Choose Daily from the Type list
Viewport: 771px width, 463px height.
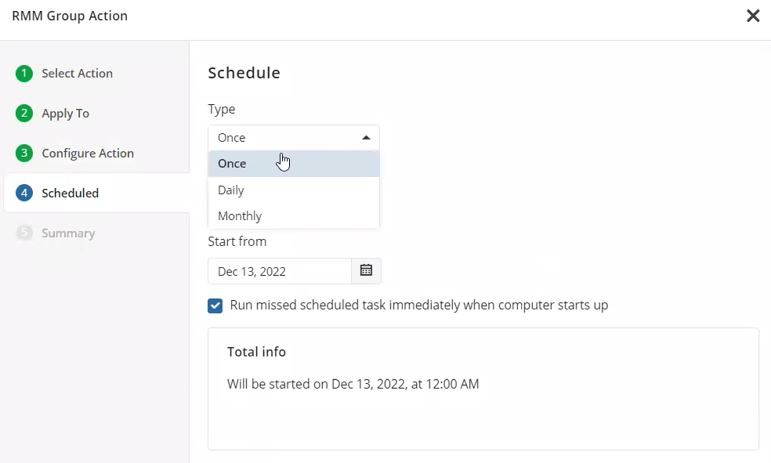pyautogui.click(x=231, y=190)
